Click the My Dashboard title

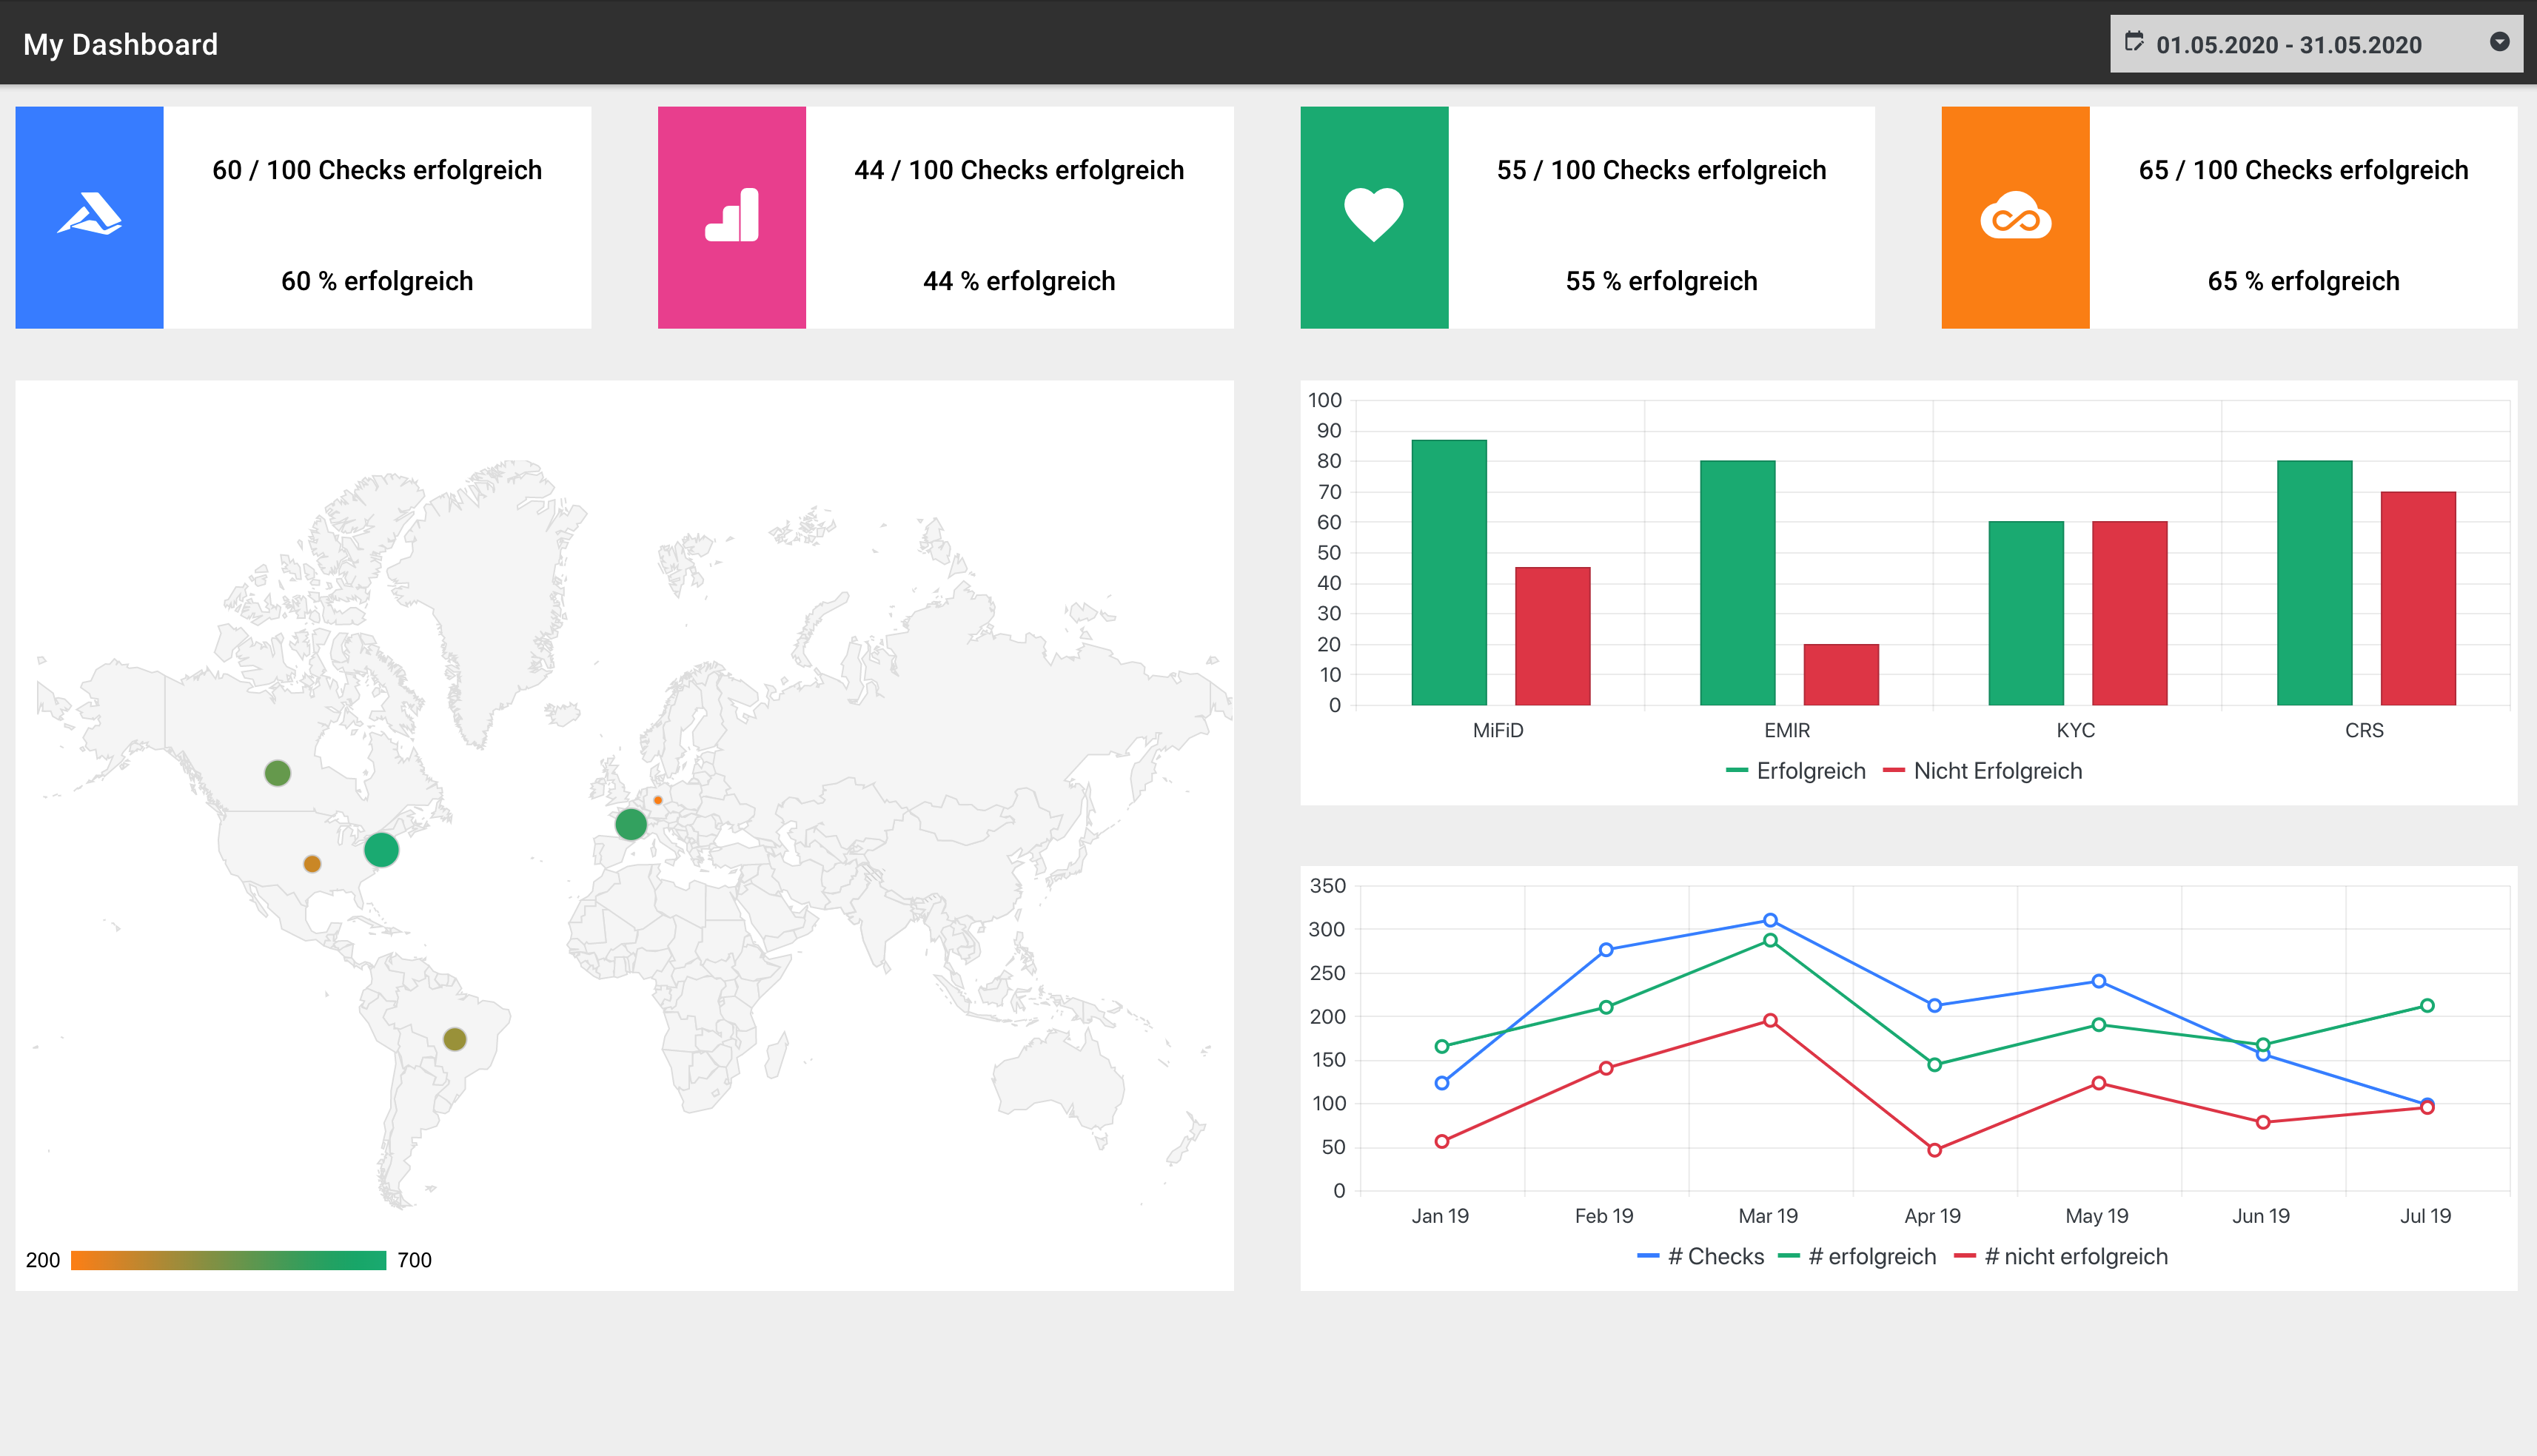[x=120, y=44]
